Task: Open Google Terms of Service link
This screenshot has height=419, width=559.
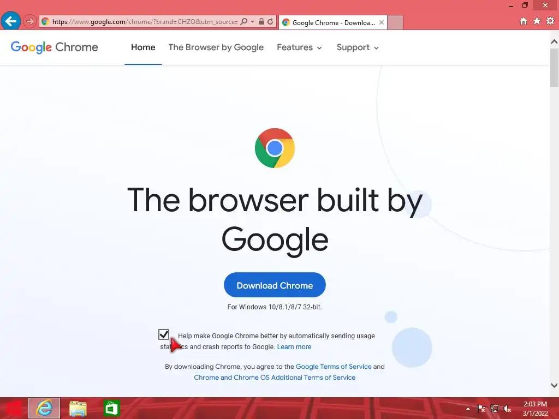Action: [x=334, y=367]
